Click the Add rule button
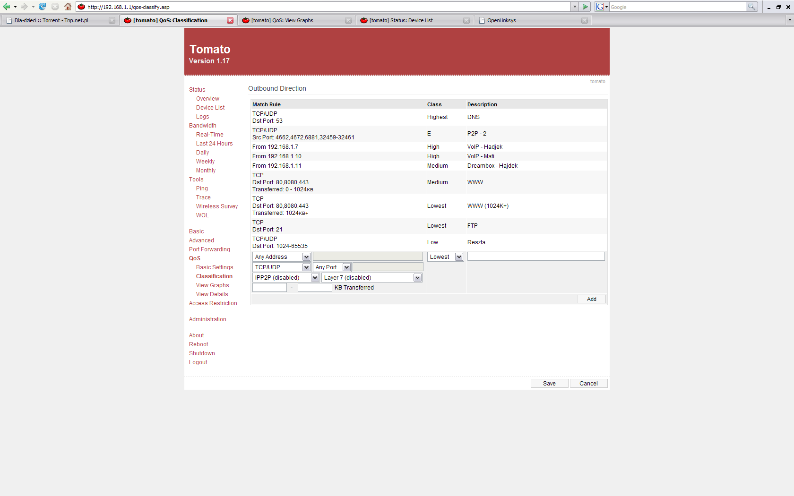 pyautogui.click(x=592, y=299)
